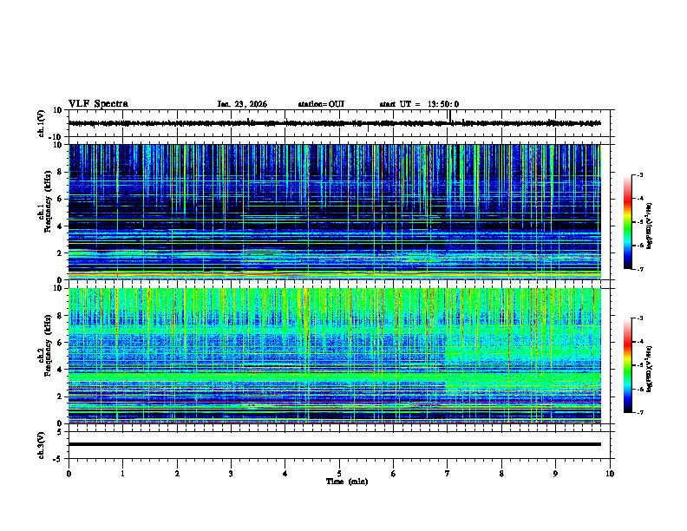Click time axis tick label "6"
This screenshot has width=687, height=531.
point(394,474)
